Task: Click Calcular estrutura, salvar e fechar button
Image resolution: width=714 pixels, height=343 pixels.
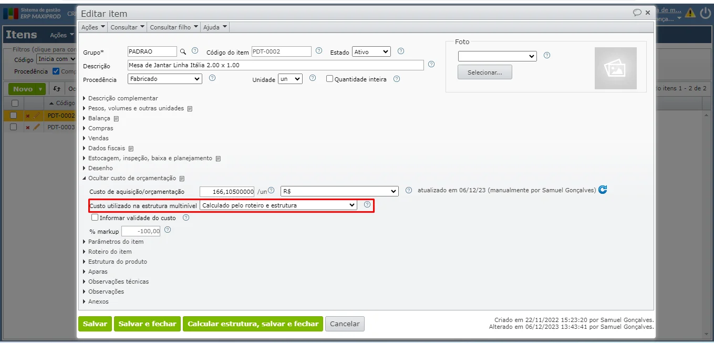Action: pyautogui.click(x=253, y=324)
